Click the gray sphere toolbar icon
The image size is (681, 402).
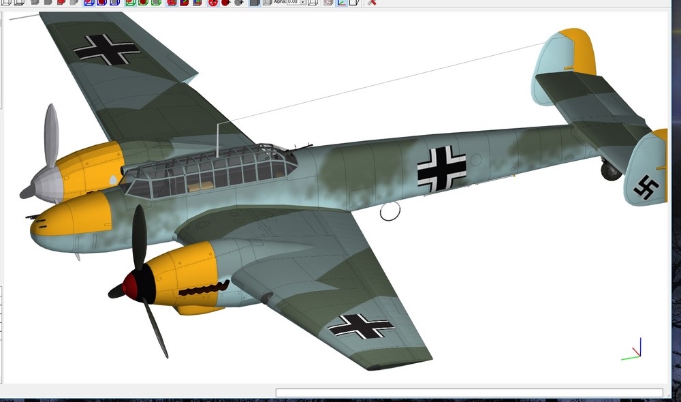point(239,2)
